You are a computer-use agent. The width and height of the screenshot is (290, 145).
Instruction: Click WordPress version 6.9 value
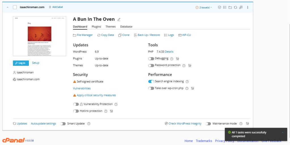(x=97, y=52)
